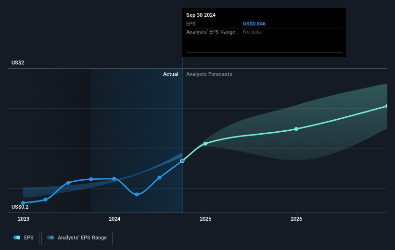Select the lowest 2024 dip EPS point
The image size is (395, 250).
137,194
